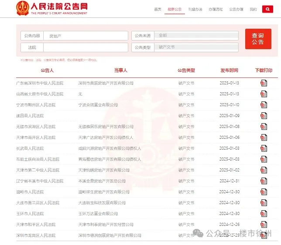The height and width of the screenshot is (245, 281).
Task: Select the 最新公告 nav tab
Action: pyautogui.click(x=175, y=9)
